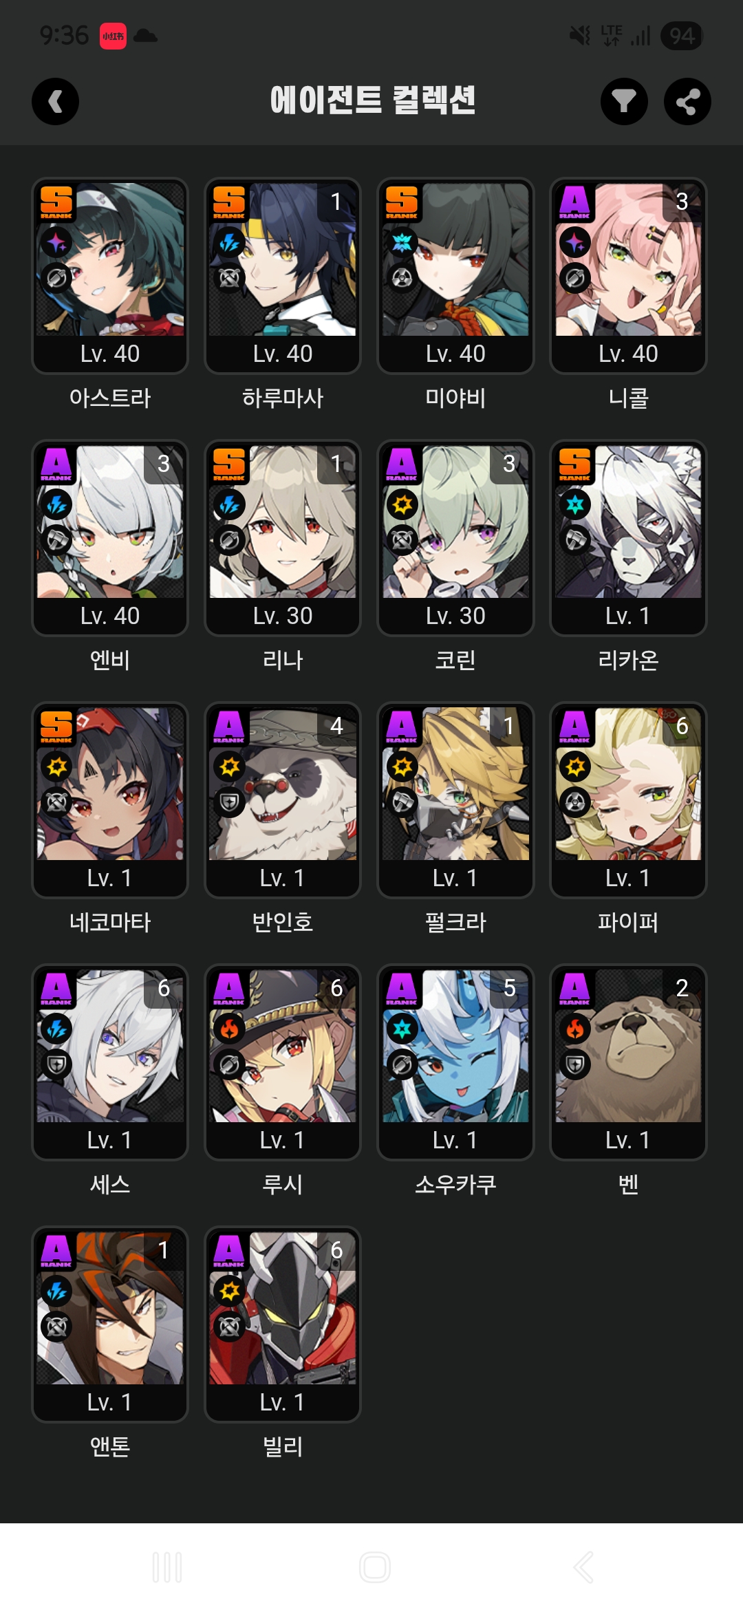This screenshot has width=743, height=1610.
Task: Tap the share icon in header
Action: pos(687,102)
